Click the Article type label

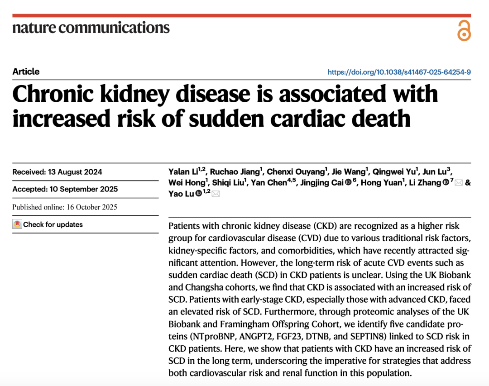(26, 71)
